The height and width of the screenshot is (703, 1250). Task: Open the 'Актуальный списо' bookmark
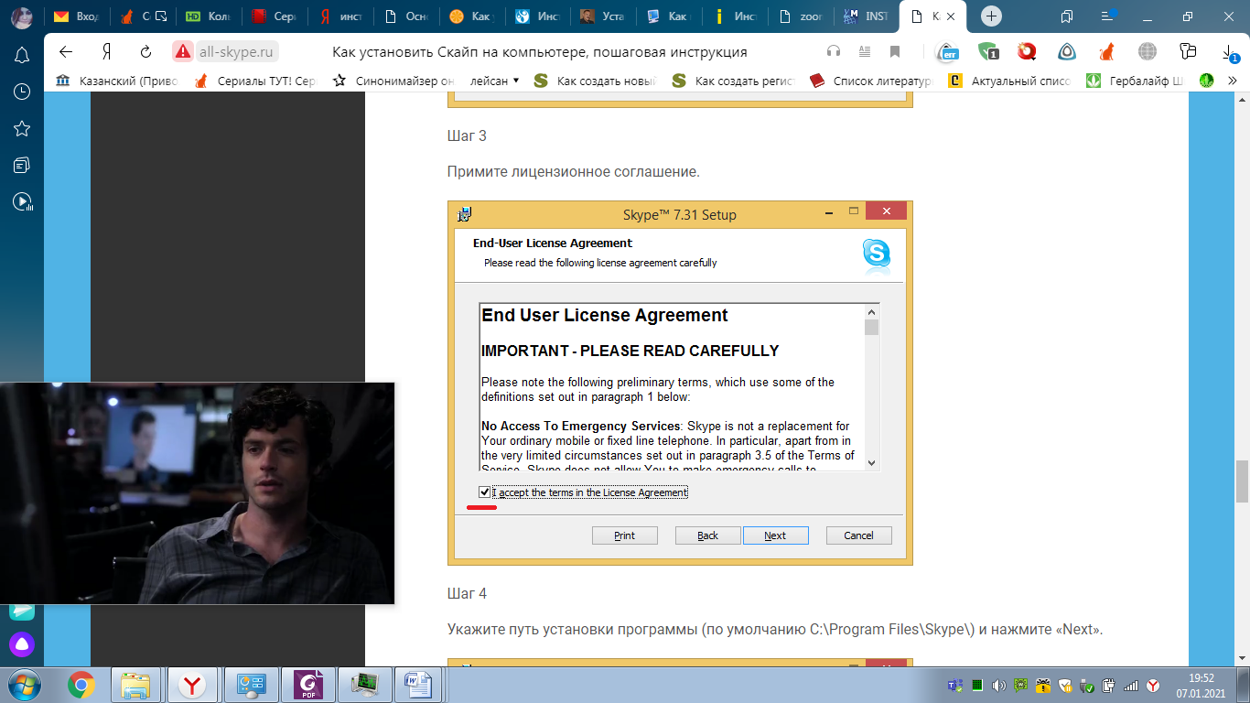pyautogui.click(x=1010, y=81)
